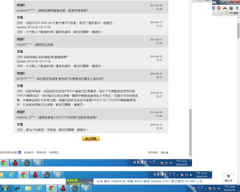Open the 其他書籤 bookmarks folder
Screen dimensions: 240x192
click(x=232, y=13)
